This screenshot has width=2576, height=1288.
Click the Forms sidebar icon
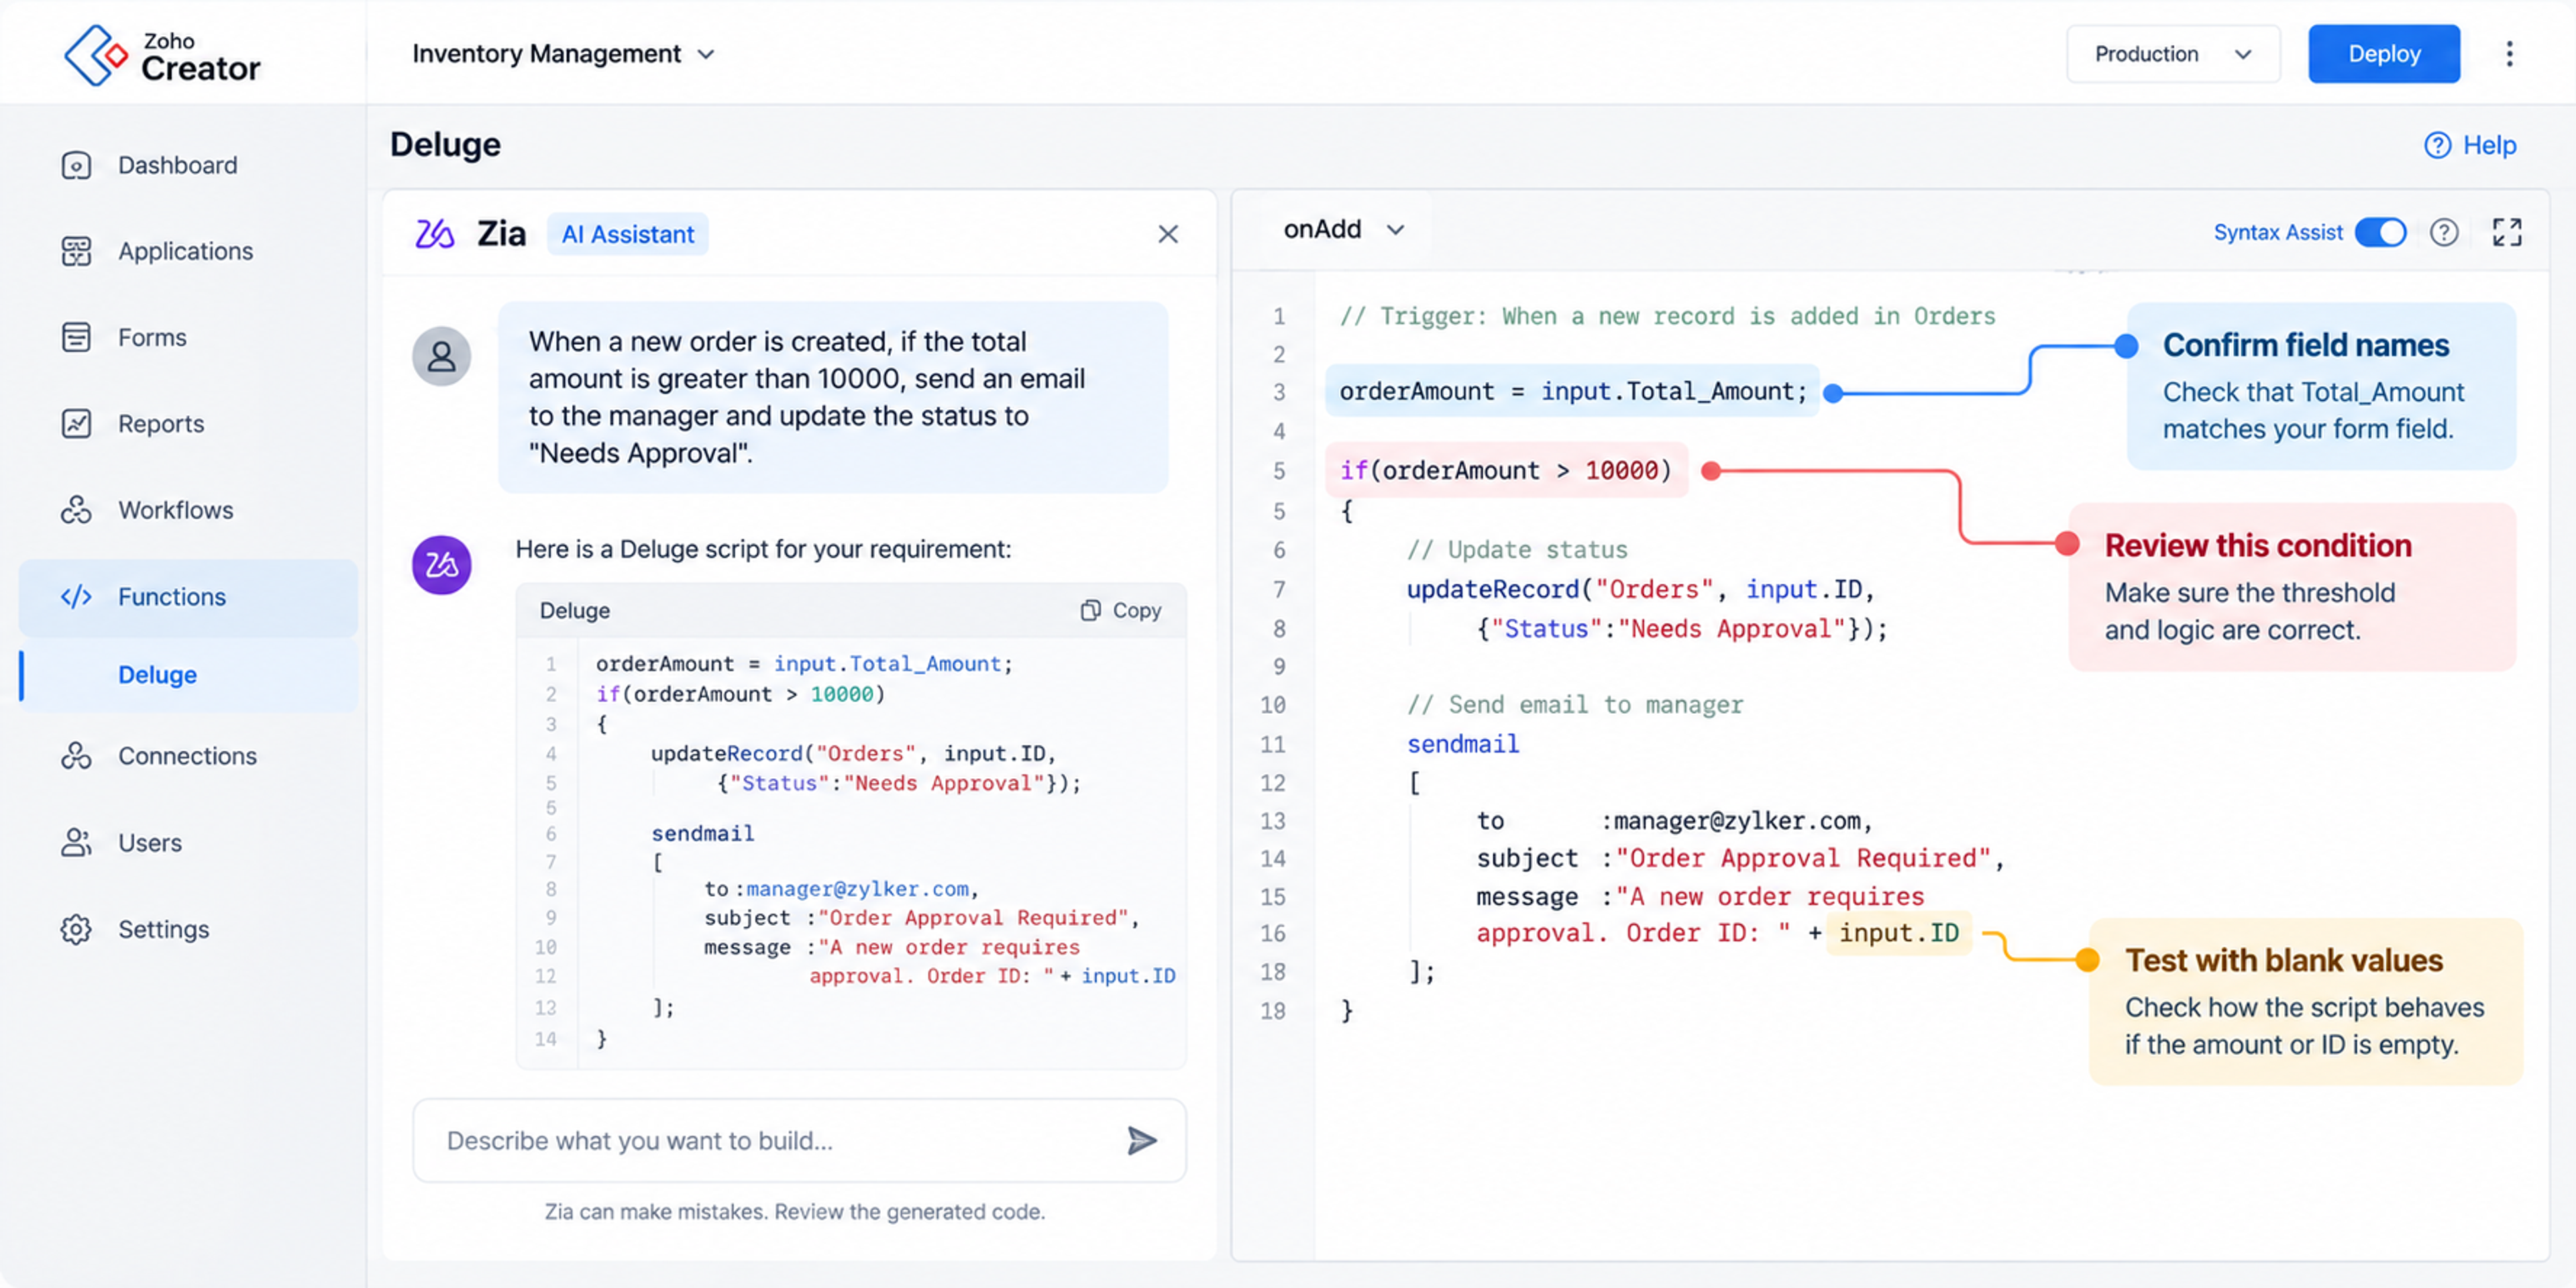click(x=76, y=337)
